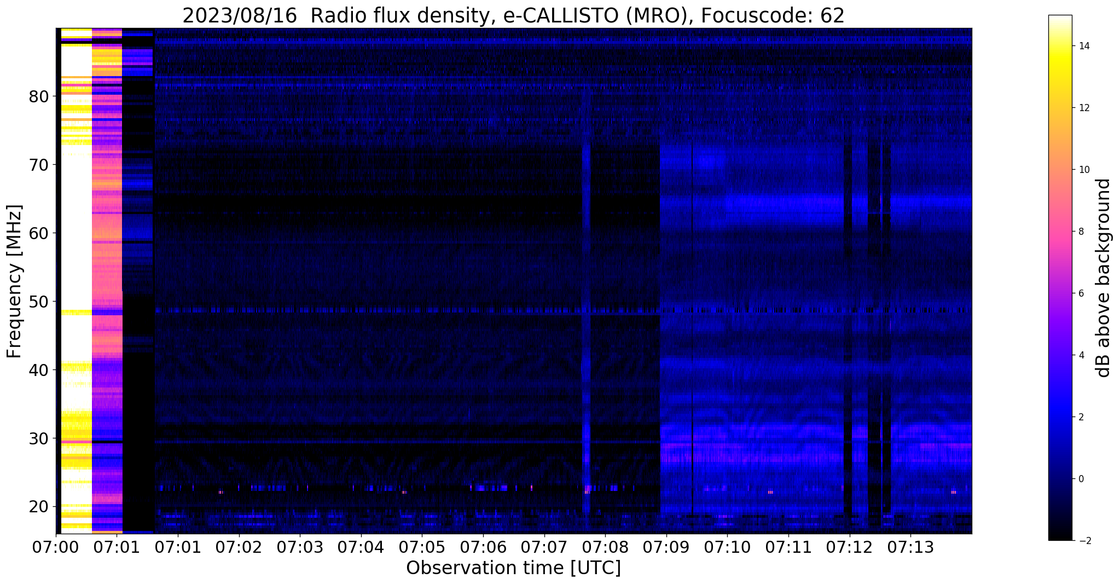
Task: Select the y-axis tick label '40'
Action: tap(39, 370)
